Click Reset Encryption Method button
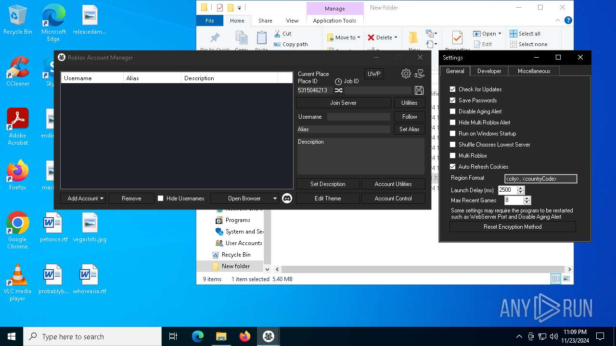616x346 pixels. coord(513,227)
